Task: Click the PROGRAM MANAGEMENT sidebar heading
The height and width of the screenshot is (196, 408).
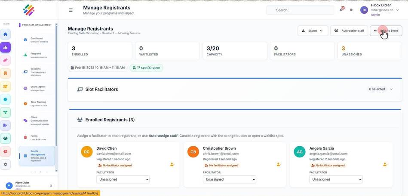Action: pos(37,25)
